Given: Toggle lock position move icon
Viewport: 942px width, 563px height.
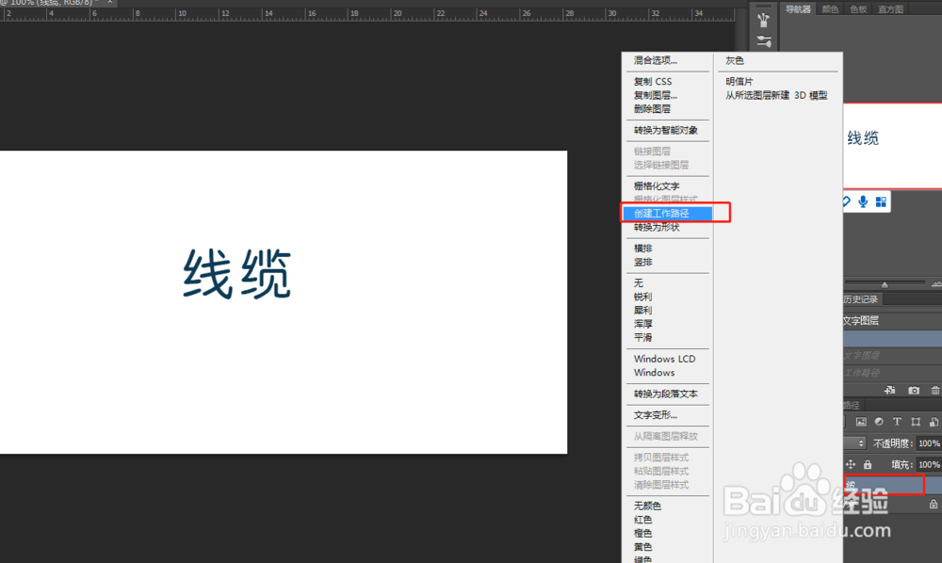Looking at the screenshot, I should click(851, 464).
